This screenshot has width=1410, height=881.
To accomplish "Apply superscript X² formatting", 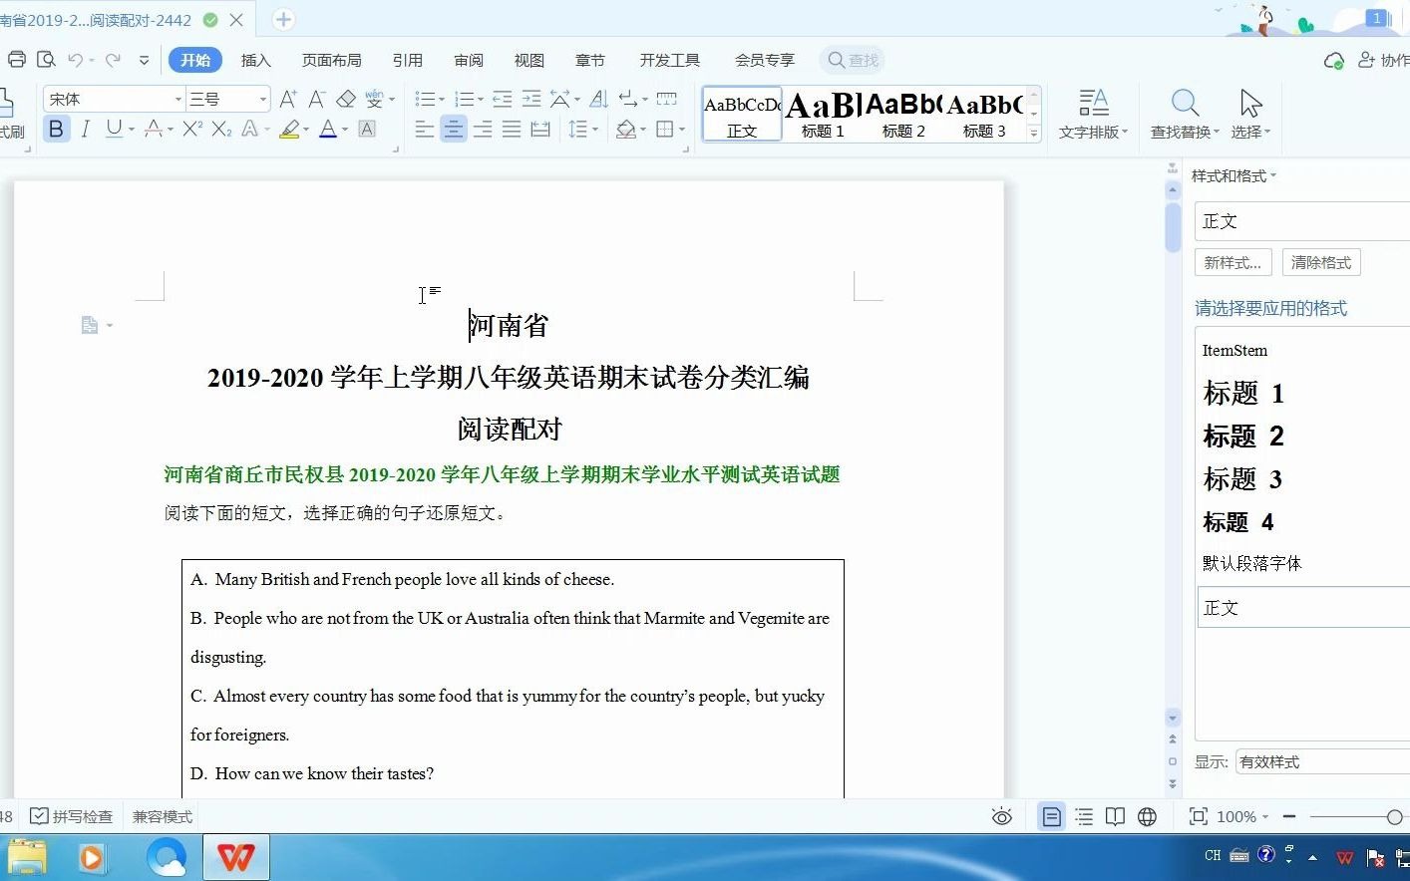I will tap(192, 129).
